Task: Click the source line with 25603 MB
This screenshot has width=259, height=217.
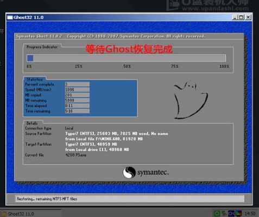Action: click(x=117, y=134)
